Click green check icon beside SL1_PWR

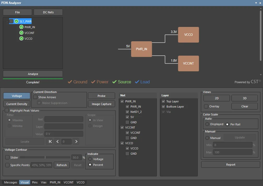pyautogui.click(x=16, y=21)
